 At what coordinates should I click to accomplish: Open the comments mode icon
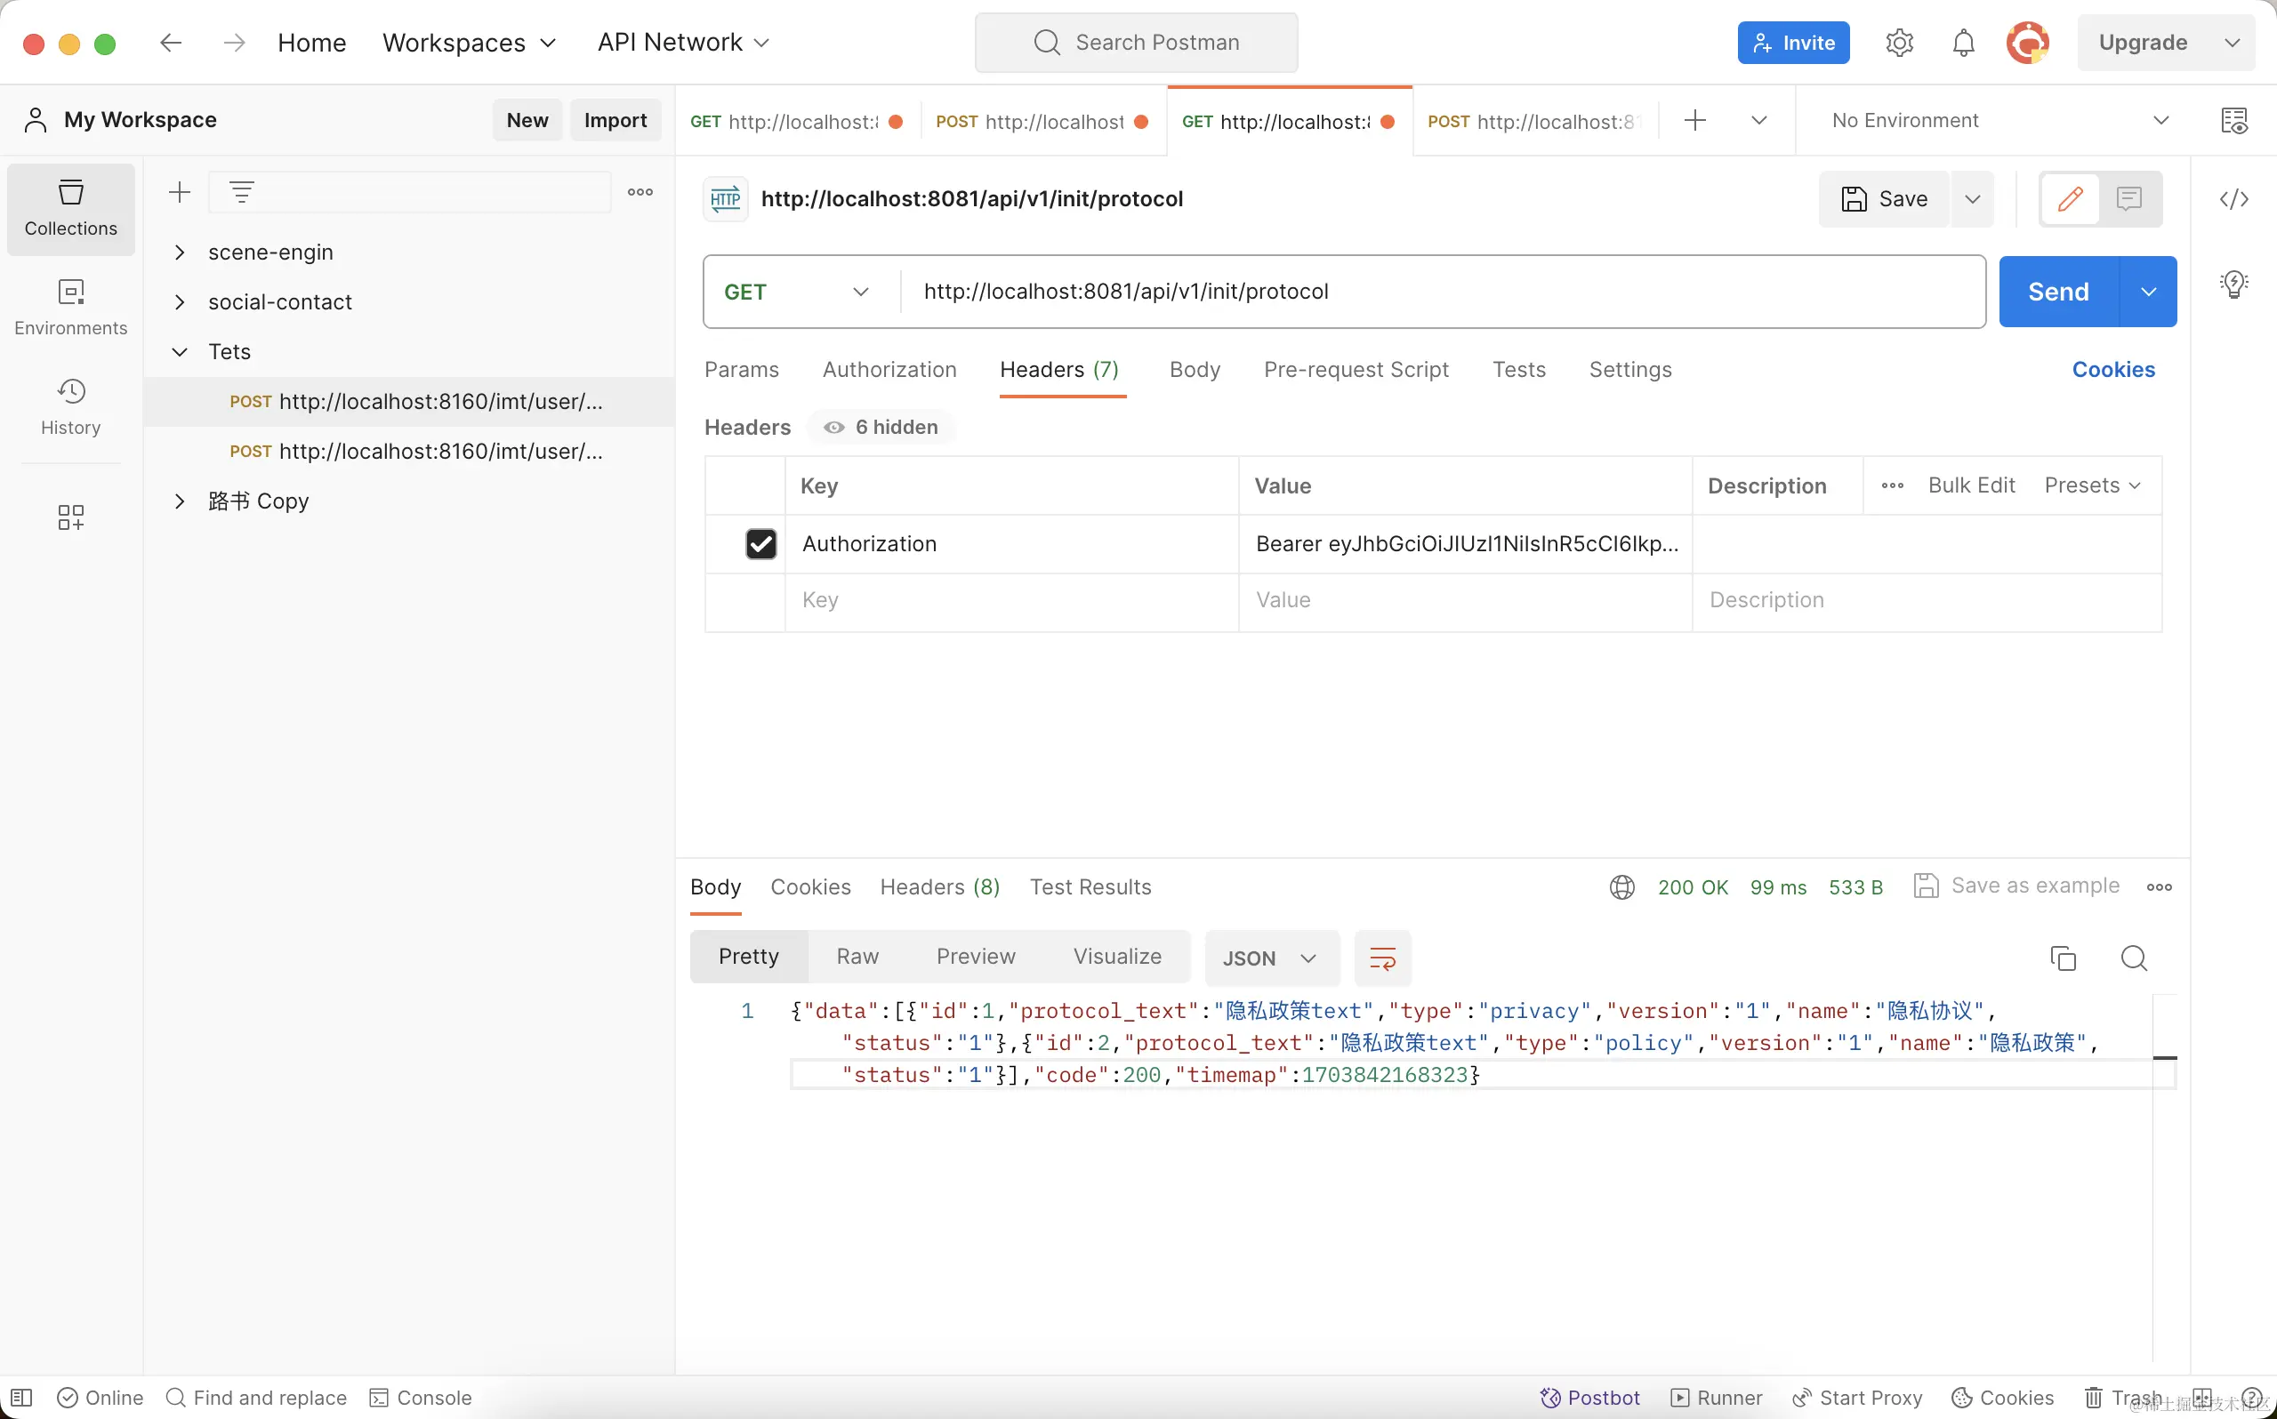pyautogui.click(x=2128, y=199)
